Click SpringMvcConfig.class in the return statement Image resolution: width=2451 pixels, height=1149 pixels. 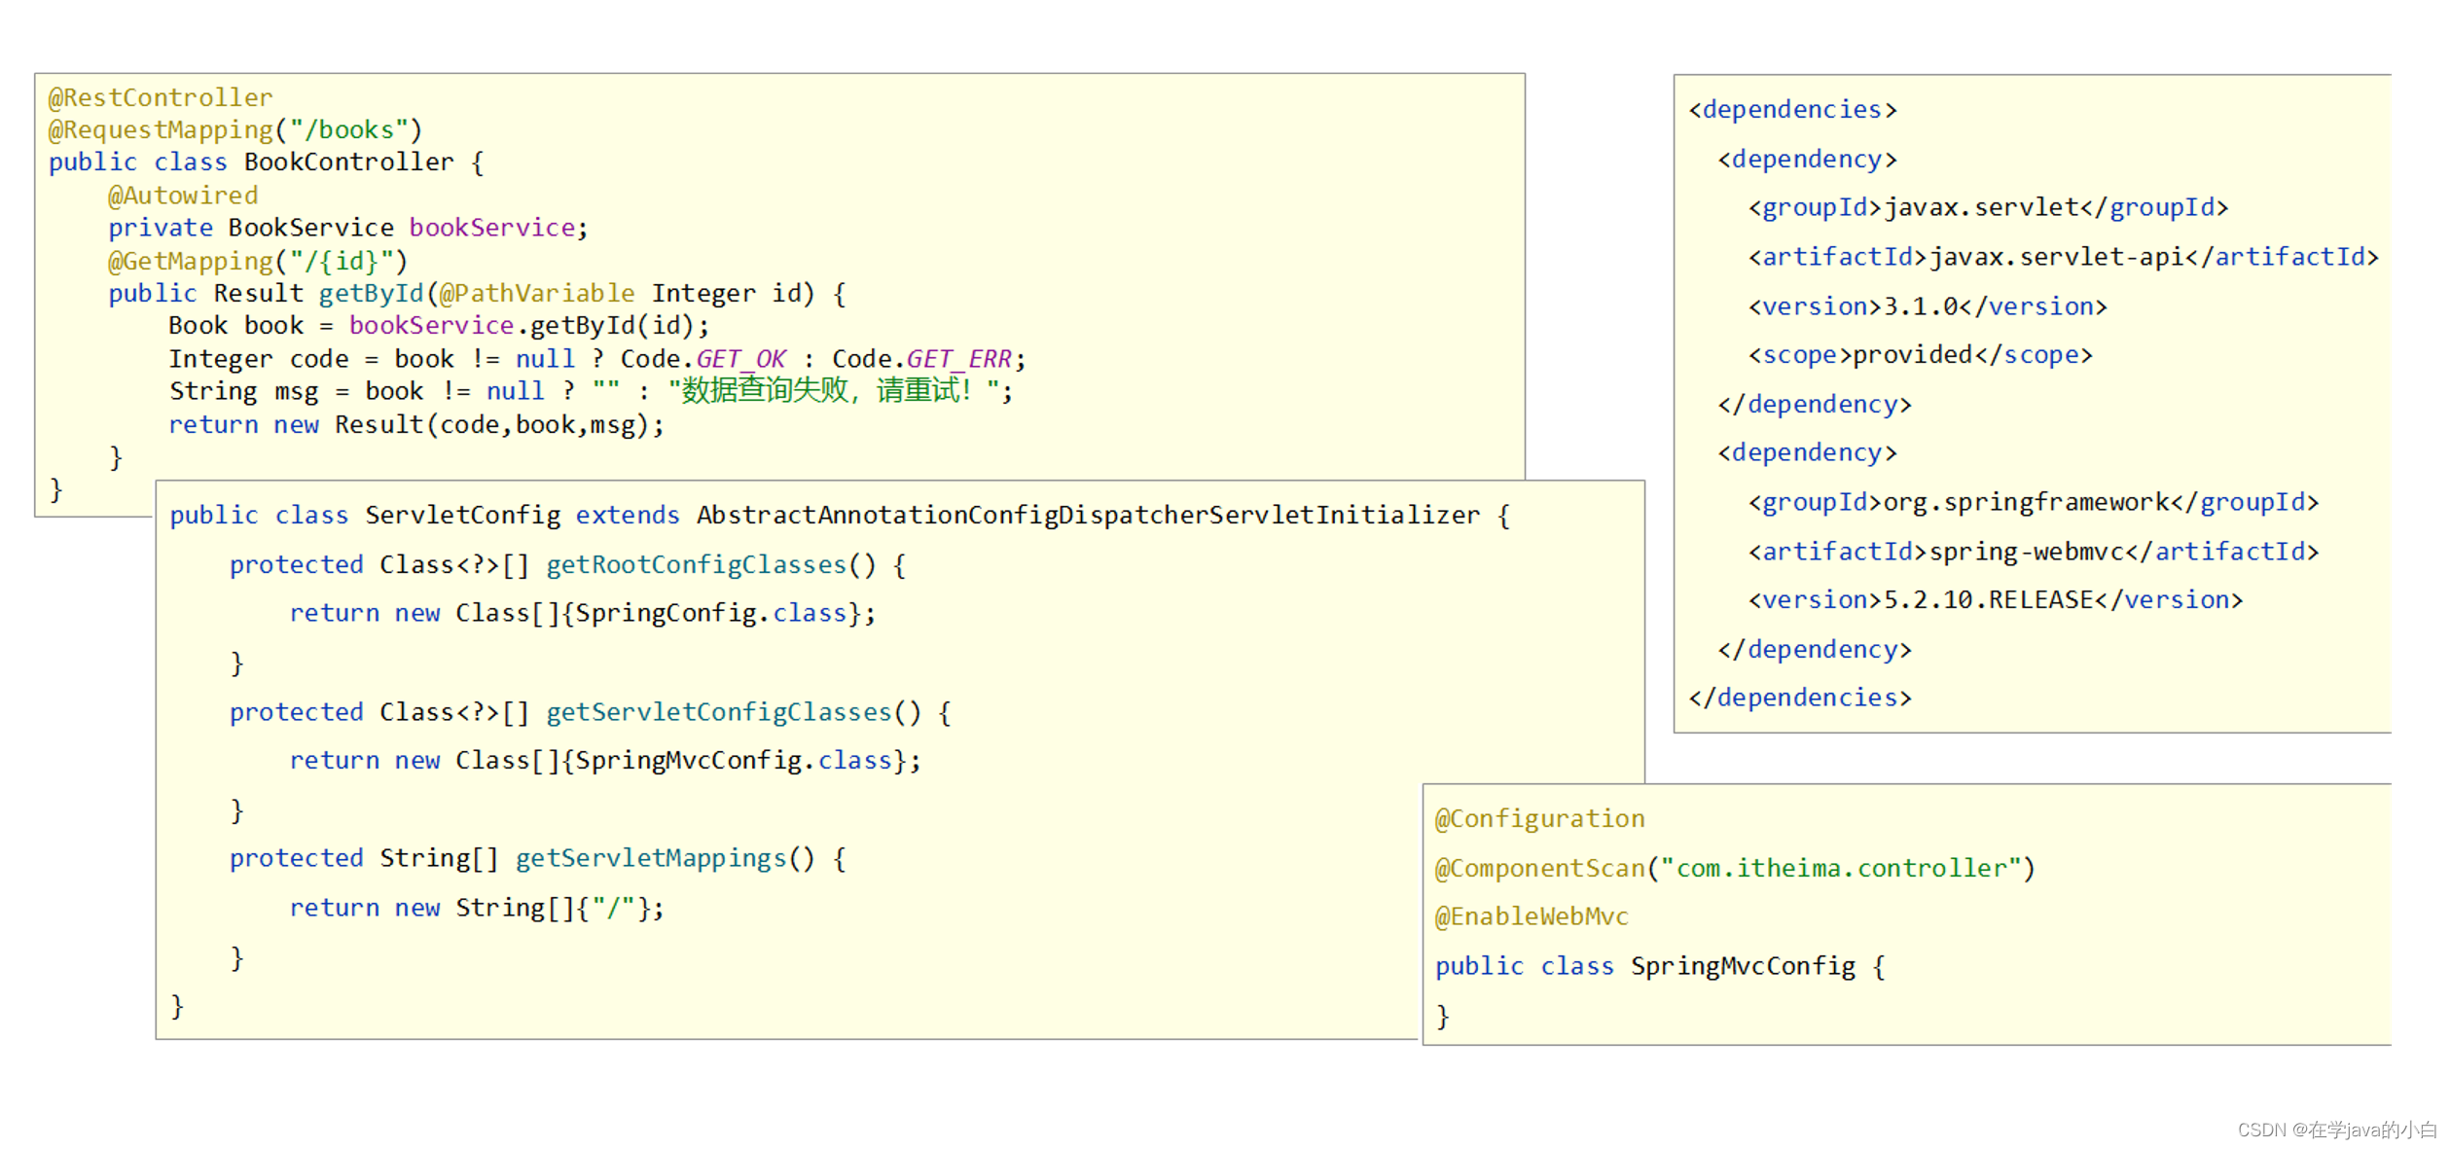(x=734, y=760)
